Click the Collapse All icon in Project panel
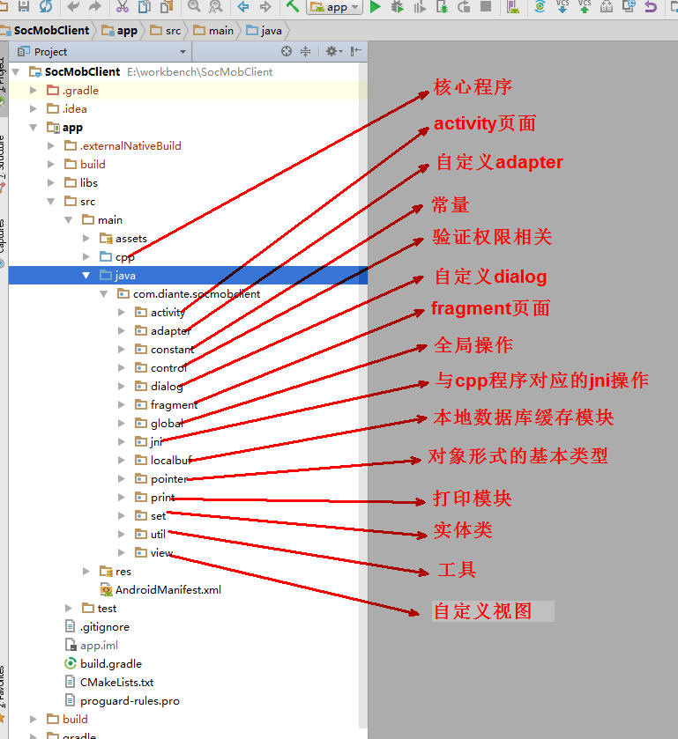This screenshot has width=678, height=739. [x=306, y=52]
